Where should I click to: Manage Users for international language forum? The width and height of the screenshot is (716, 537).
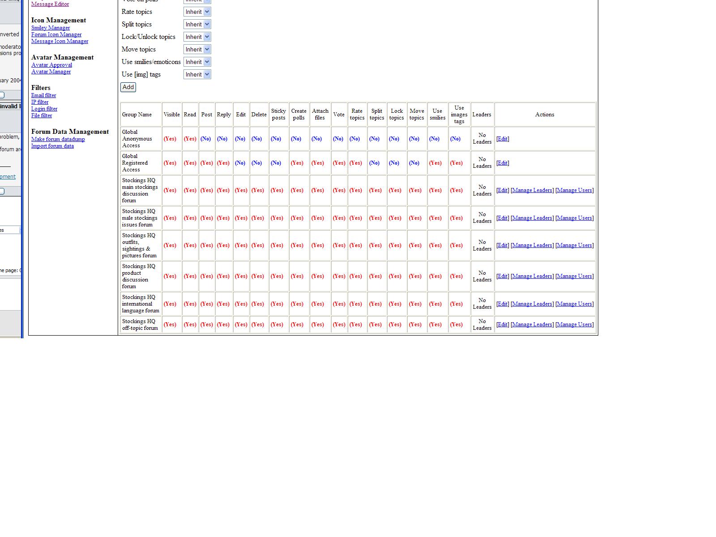coord(575,304)
